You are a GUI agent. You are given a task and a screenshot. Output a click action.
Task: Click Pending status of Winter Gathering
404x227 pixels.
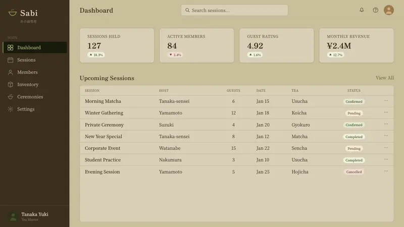(354, 113)
